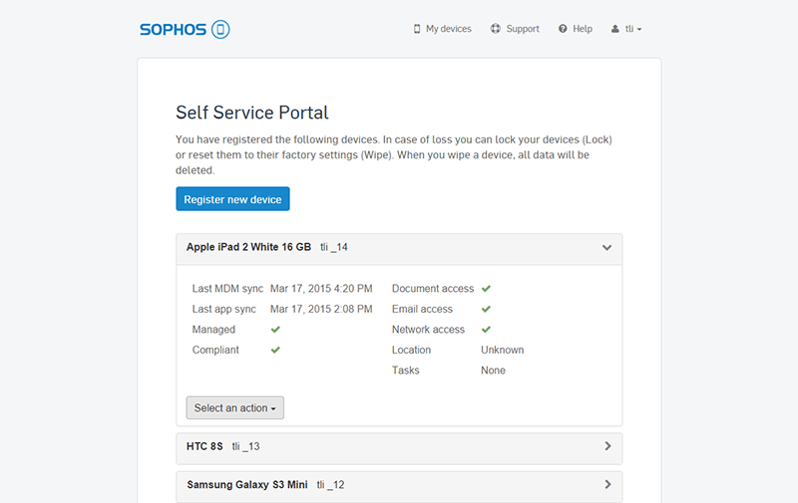
Task: Click the Apple iPad 2 White header title
Action: pos(248,247)
